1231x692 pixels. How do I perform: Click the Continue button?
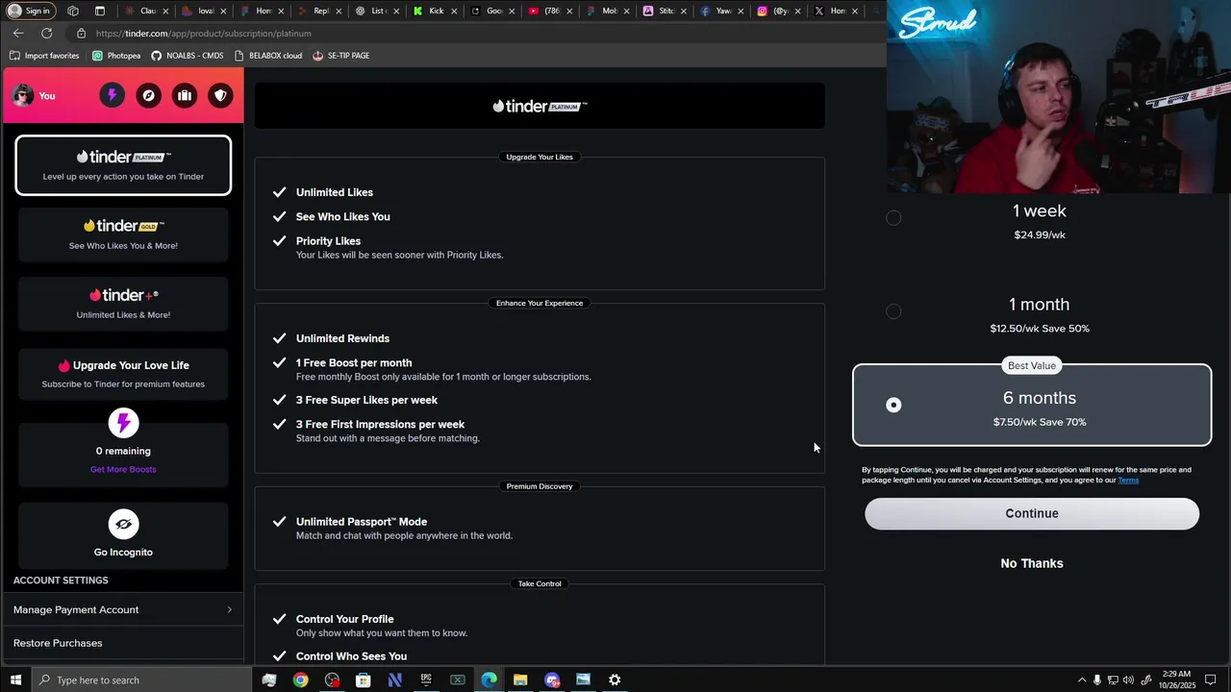coord(1032,513)
